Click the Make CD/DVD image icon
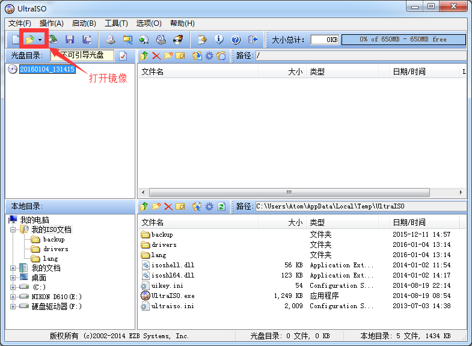 point(111,40)
